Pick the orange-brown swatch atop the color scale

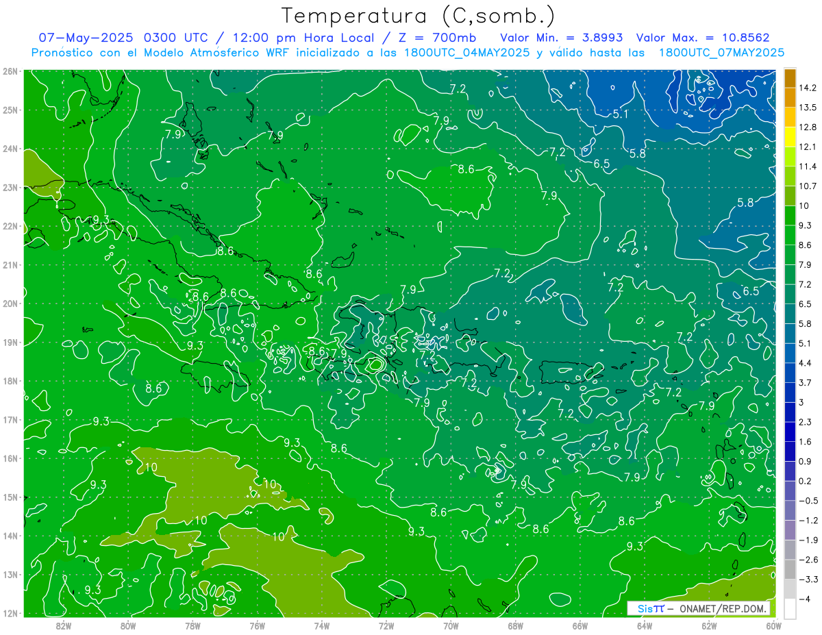pos(790,78)
